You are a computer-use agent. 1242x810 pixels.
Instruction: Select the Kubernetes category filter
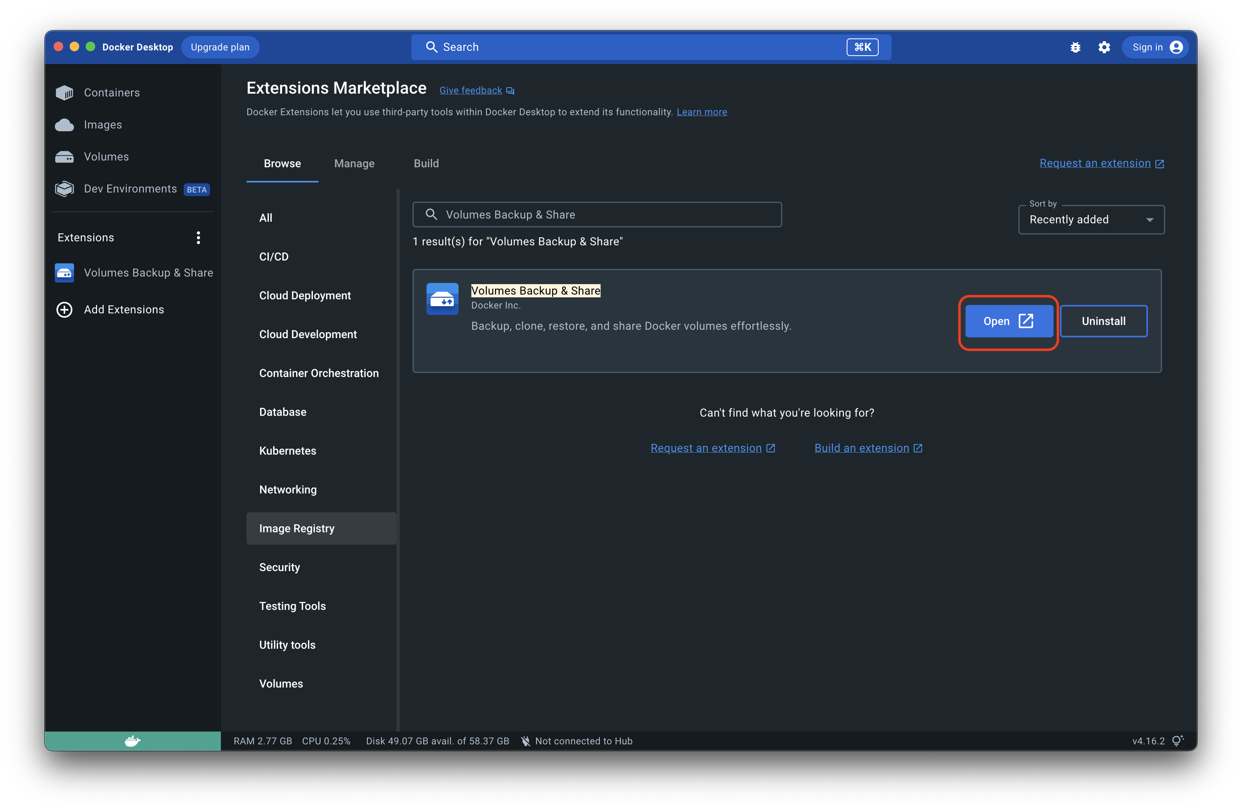pos(288,450)
